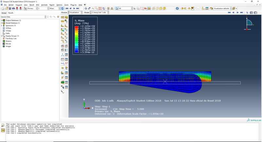Viewport: 262px width, 142px height.
Task: Click the Create XY Data icon
Action: (63, 59)
